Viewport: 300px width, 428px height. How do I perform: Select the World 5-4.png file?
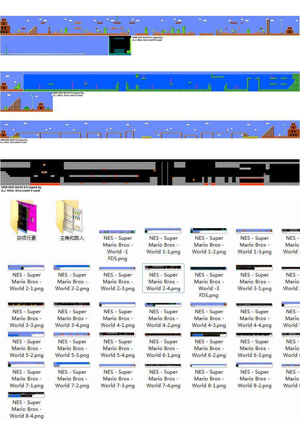click(118, 345)
